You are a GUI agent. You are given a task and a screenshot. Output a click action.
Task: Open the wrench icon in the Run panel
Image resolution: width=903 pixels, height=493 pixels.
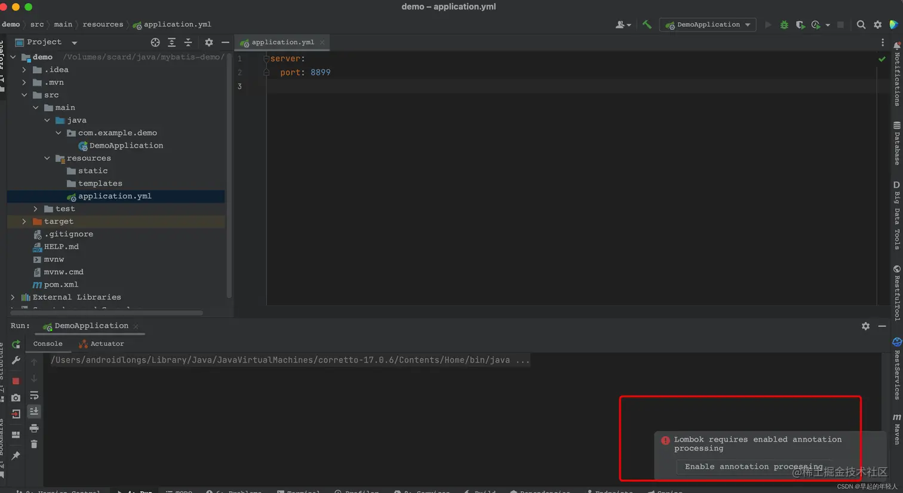16,360
